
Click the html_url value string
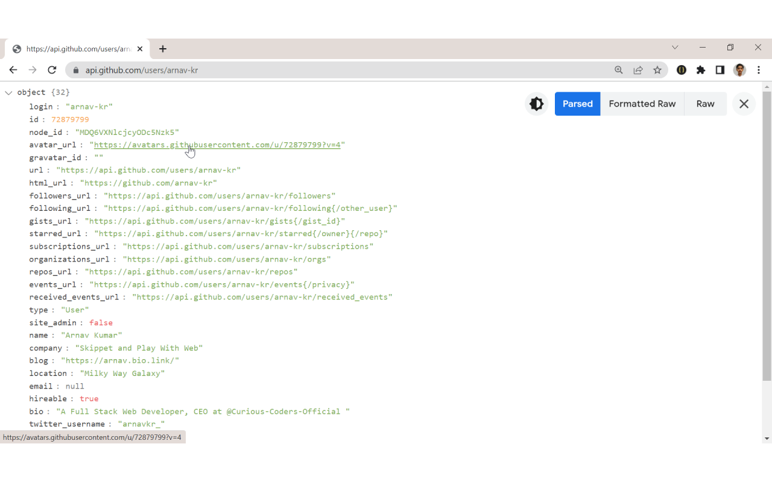click(x=148, y=183)
